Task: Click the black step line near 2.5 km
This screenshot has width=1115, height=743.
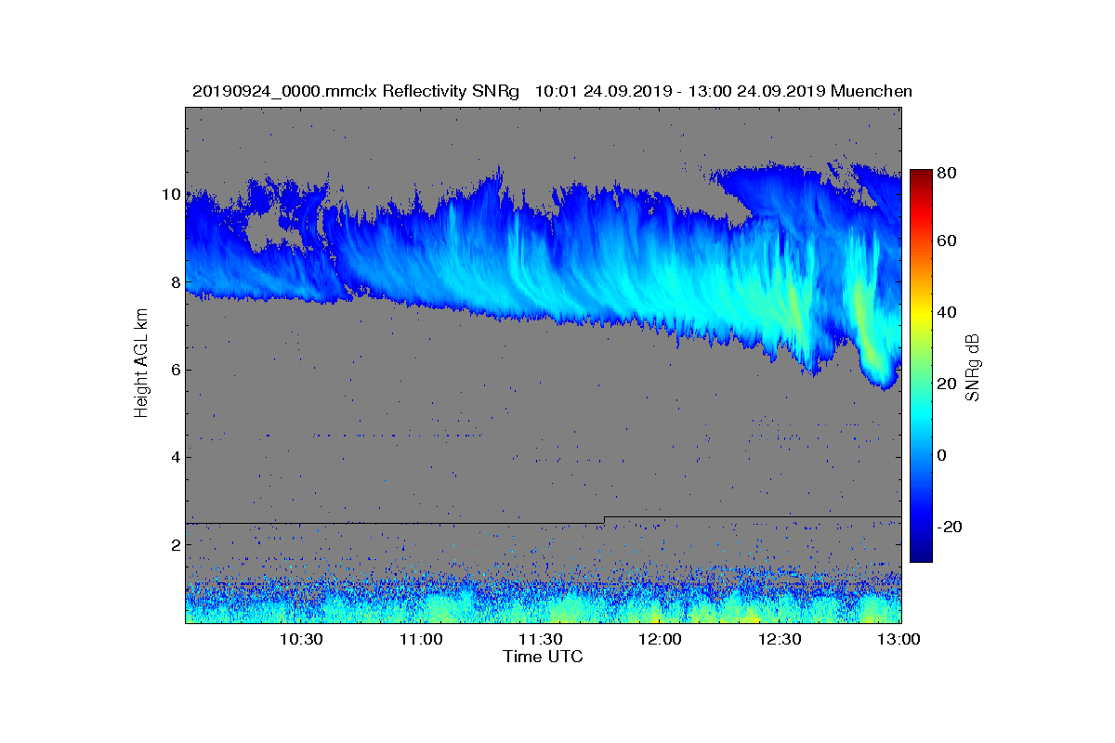Action: pos(544,520)
